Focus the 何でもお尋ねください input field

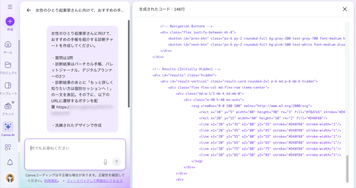point(75,154)
